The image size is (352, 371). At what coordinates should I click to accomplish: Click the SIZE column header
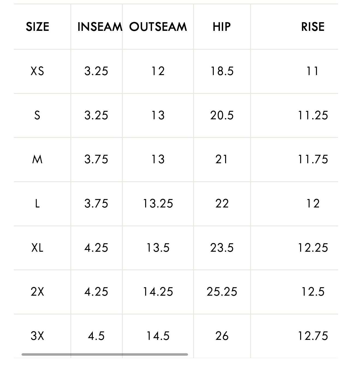[x=37, y=27]
